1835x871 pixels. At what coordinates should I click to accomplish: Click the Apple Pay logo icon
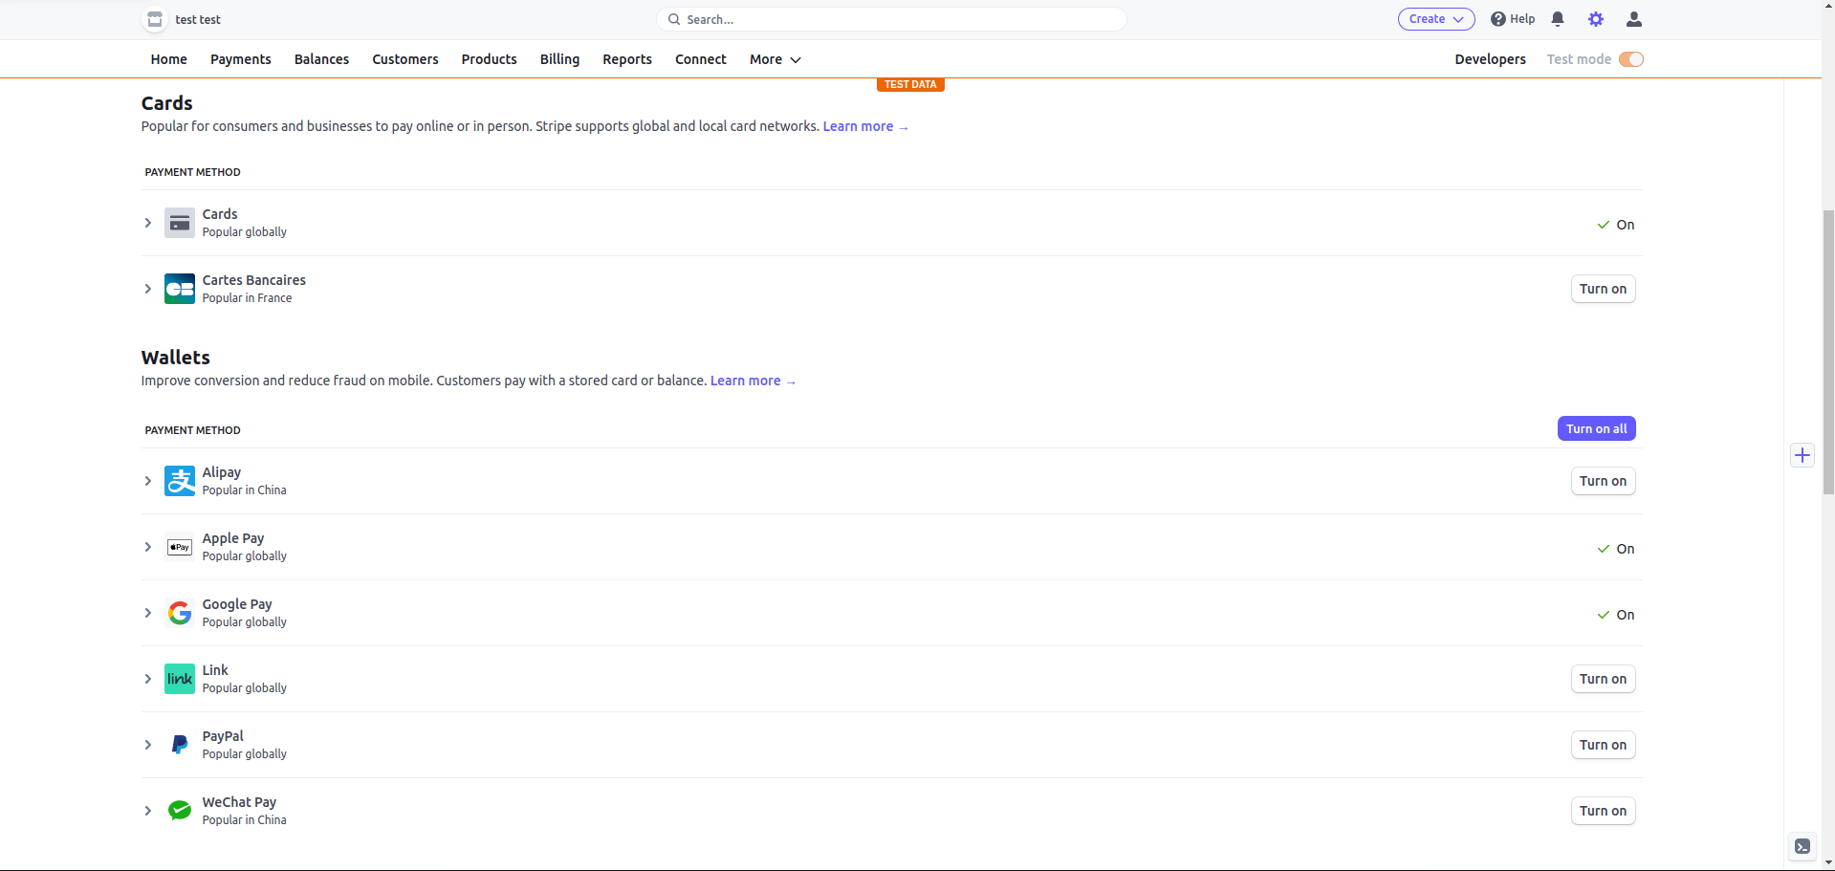pos(180,547)
